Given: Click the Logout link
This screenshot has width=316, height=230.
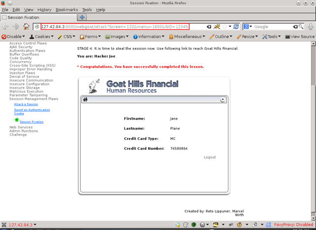Looking at the screenshot, I should point(210,158).
